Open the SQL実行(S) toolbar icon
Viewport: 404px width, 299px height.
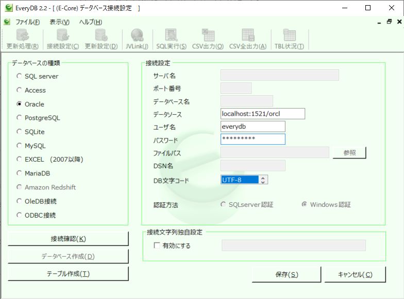pos(171,39)
